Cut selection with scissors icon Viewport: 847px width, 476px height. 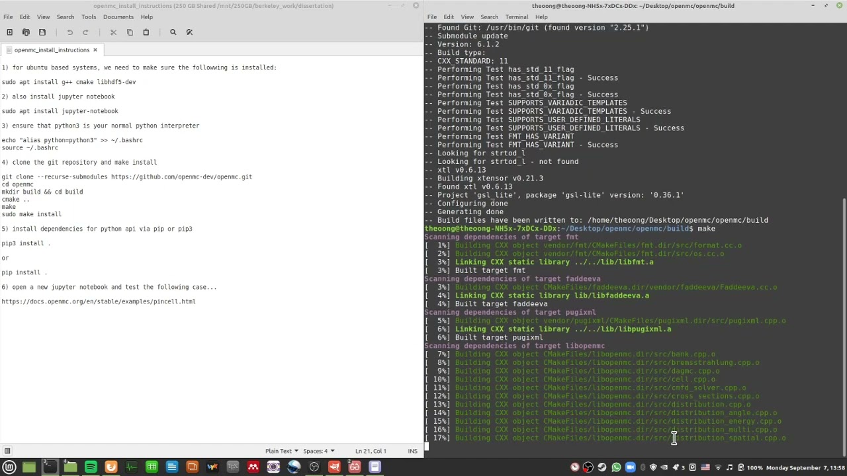pos(113,32)
